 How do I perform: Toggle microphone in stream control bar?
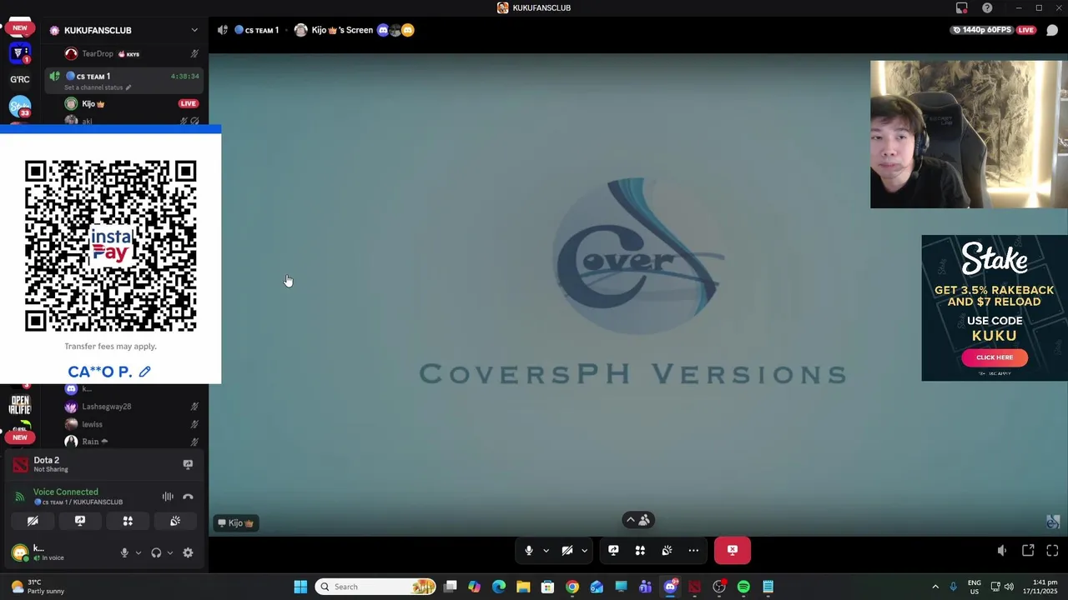528,550
